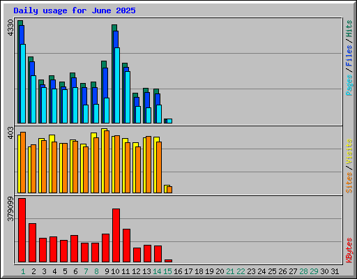Click the red KBytes bar for day 1
The height and width of the screenshot is (279, 357).
coord(22,230)
